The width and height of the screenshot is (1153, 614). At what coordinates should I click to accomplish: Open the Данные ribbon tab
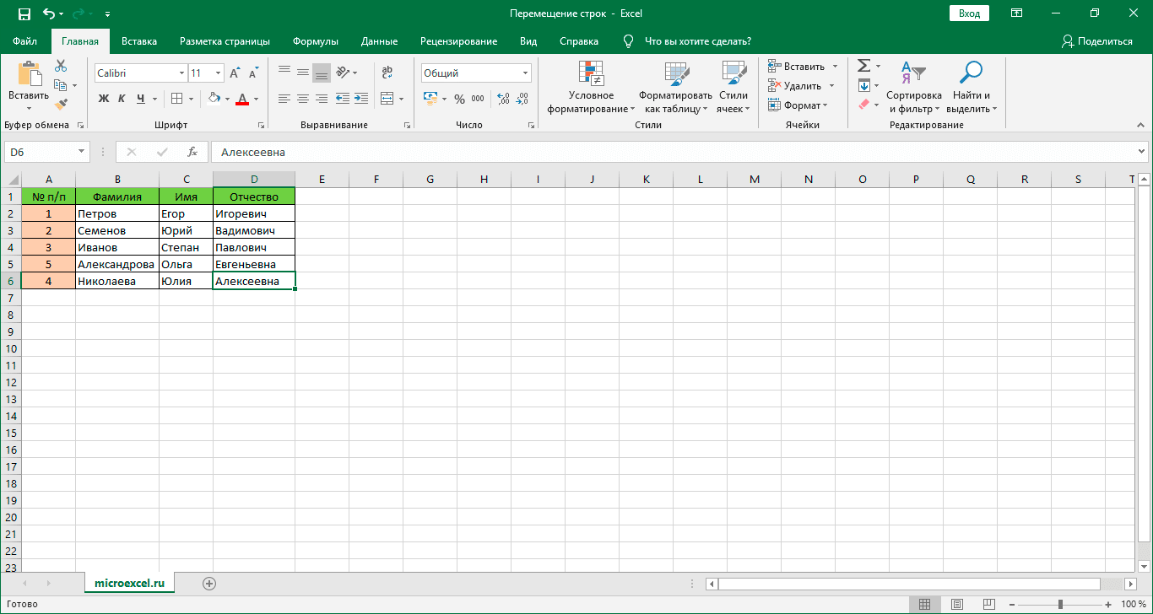click(x=379, y=40)
